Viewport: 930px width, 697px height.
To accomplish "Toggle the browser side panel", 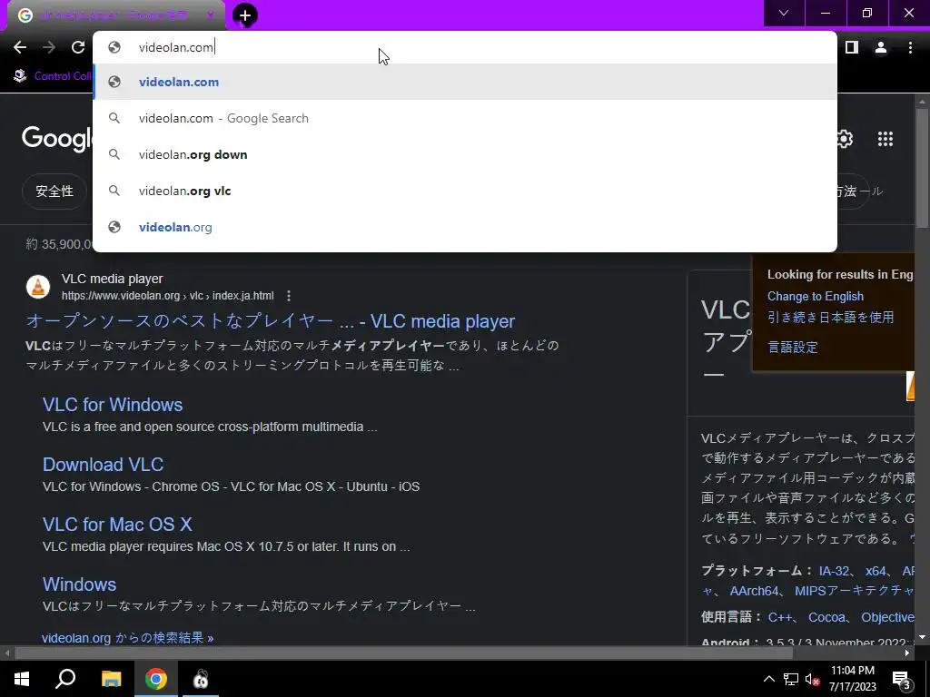I will (x=852, y=47).
